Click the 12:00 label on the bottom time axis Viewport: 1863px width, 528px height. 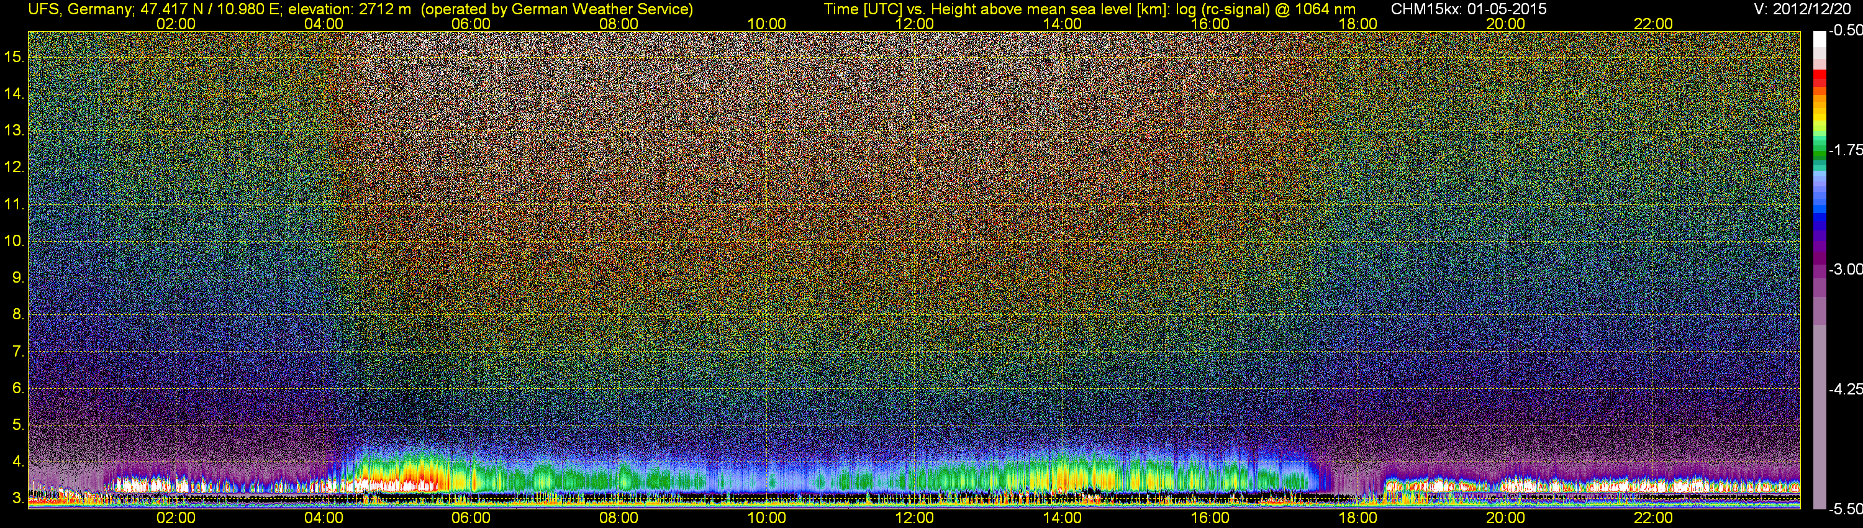click(914, 518)
